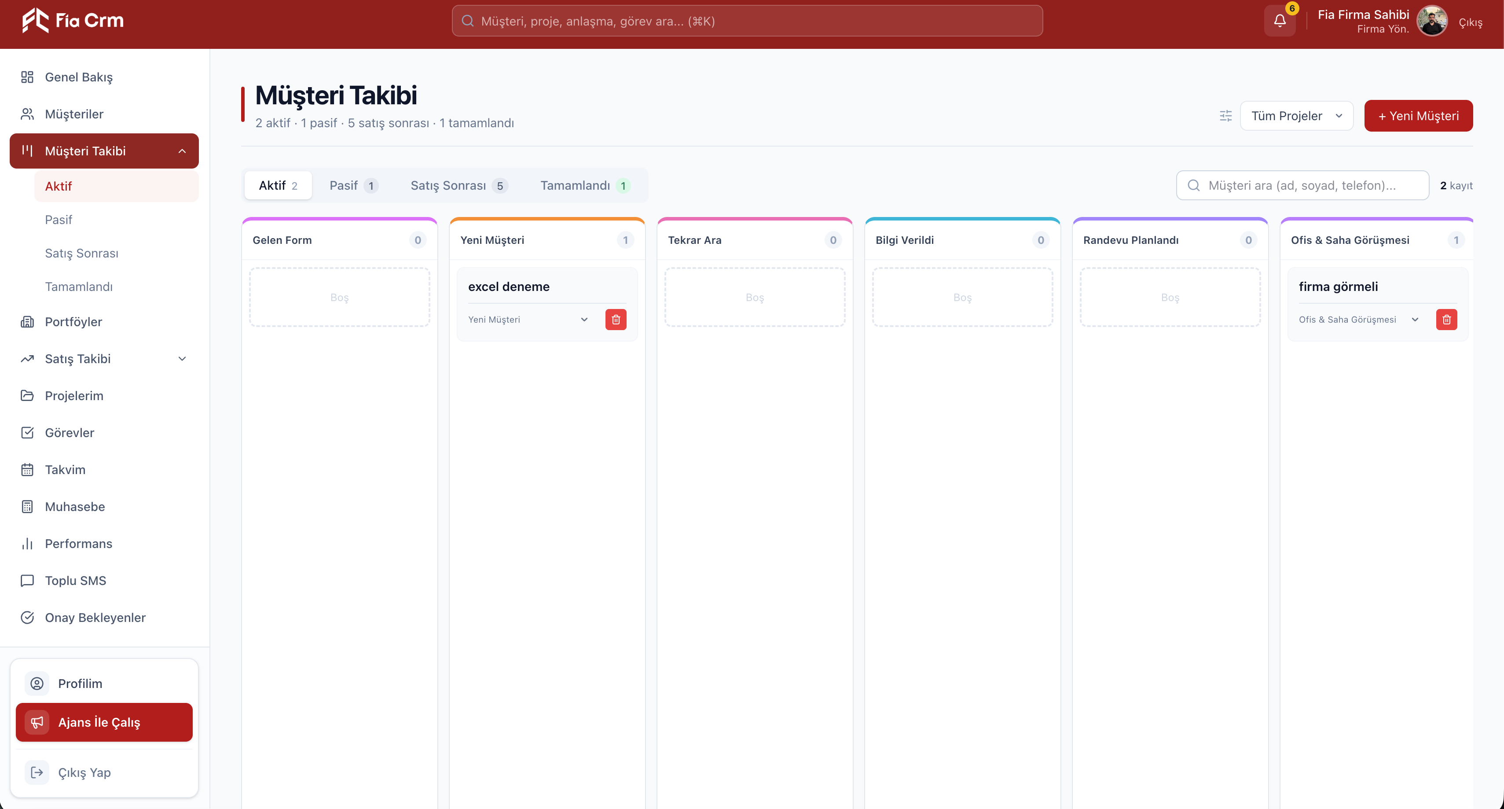The width and height of the screenshot is (1504, 809).
Task: Switch to the Pasif tab
Action: pyautogui.click(x=354, y=185)
